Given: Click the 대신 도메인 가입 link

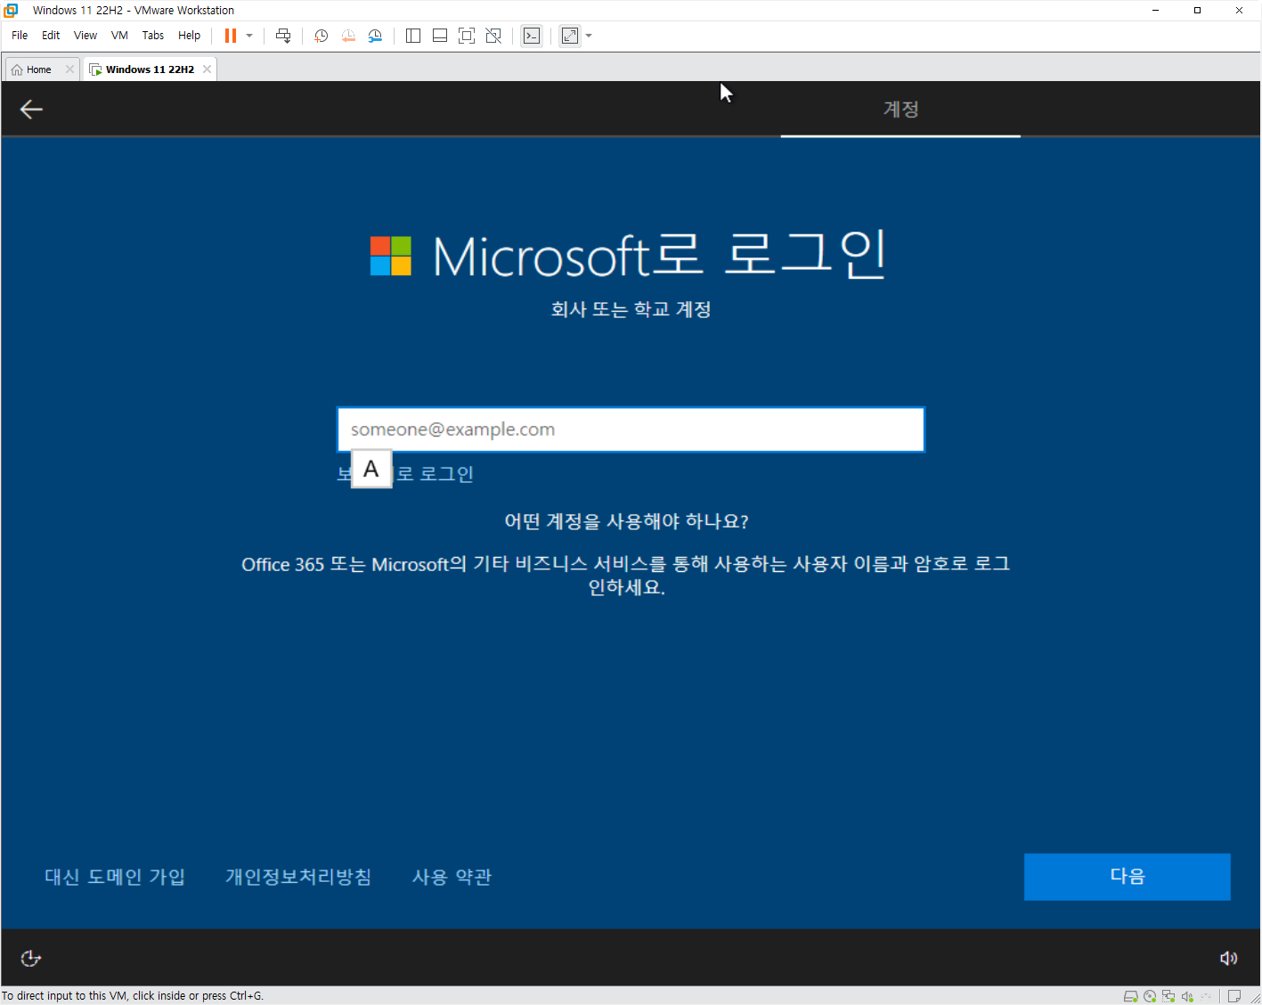Looking at the screenshot, I should 115,877.
